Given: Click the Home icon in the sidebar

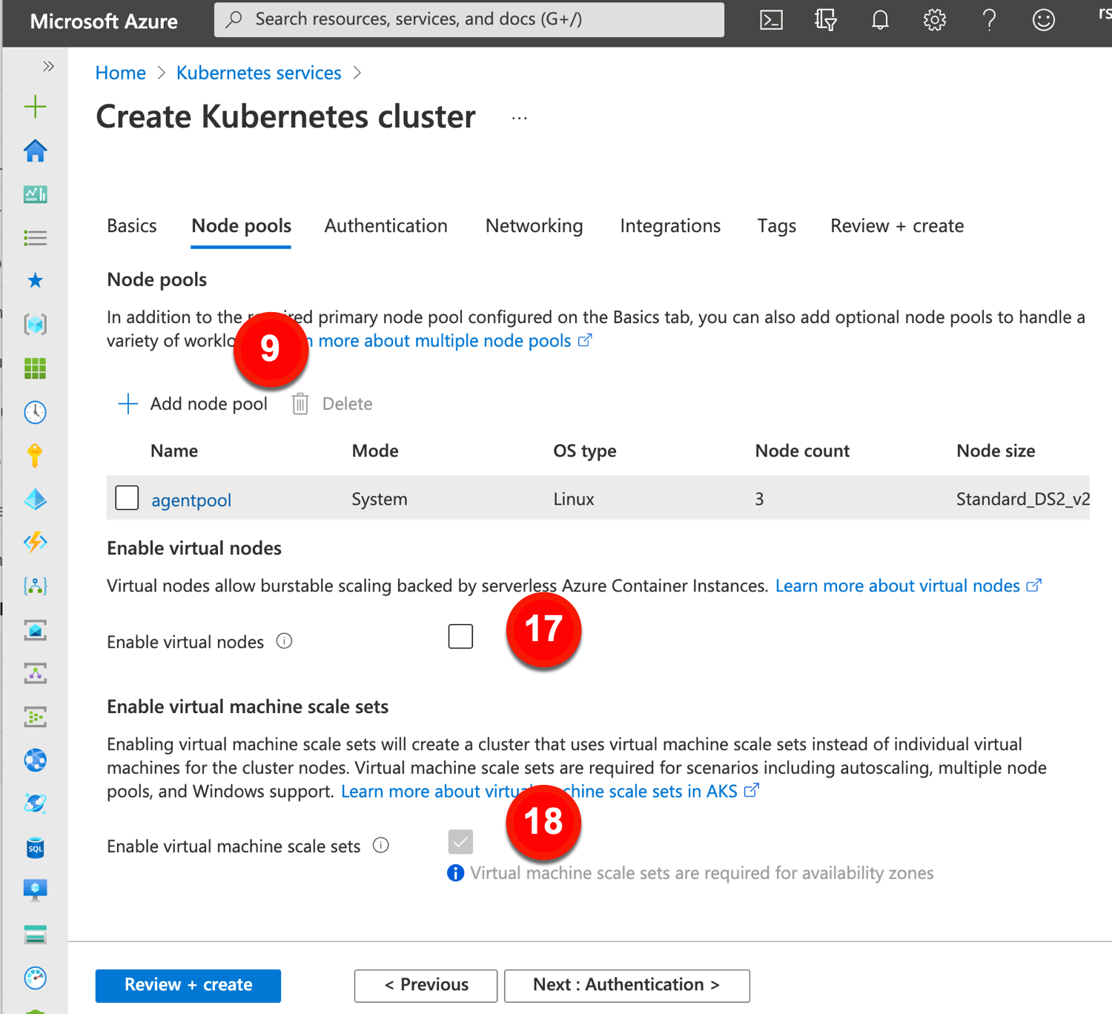Looking at the screenshot, I should (35, 151).
